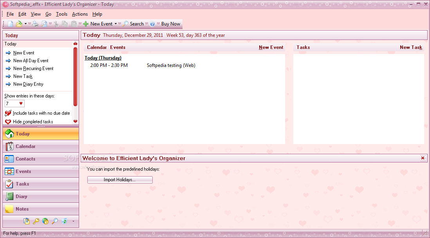
Task: Open the View menu
Action: coord(36,14)
